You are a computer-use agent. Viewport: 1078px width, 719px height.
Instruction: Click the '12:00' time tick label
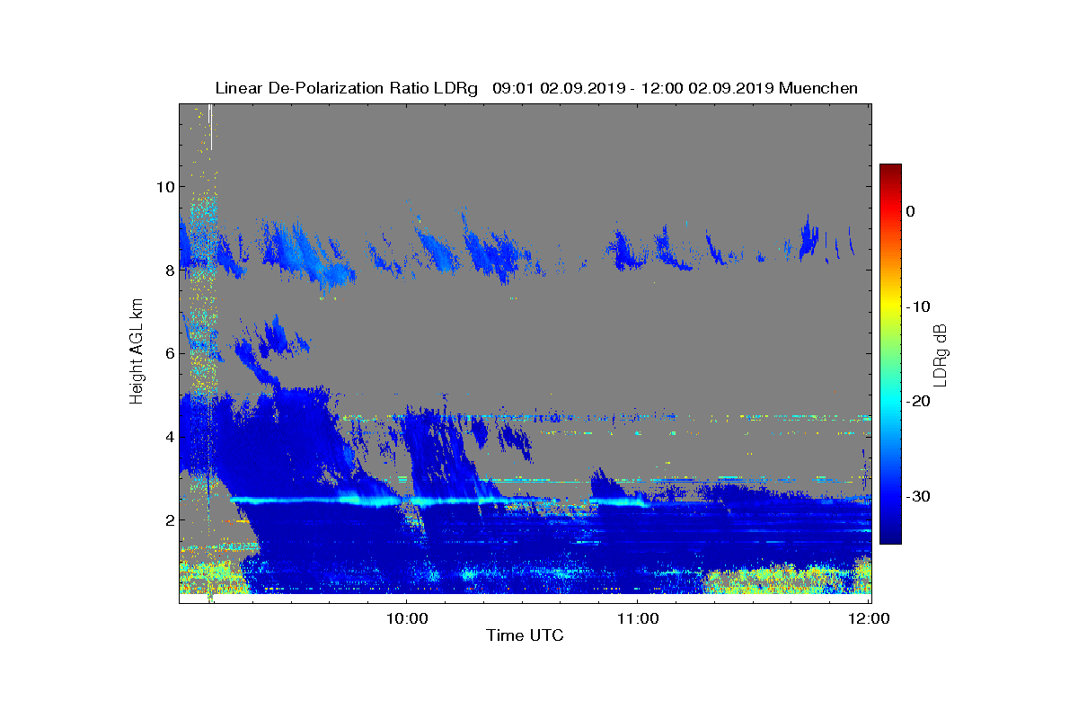(870, 618)
